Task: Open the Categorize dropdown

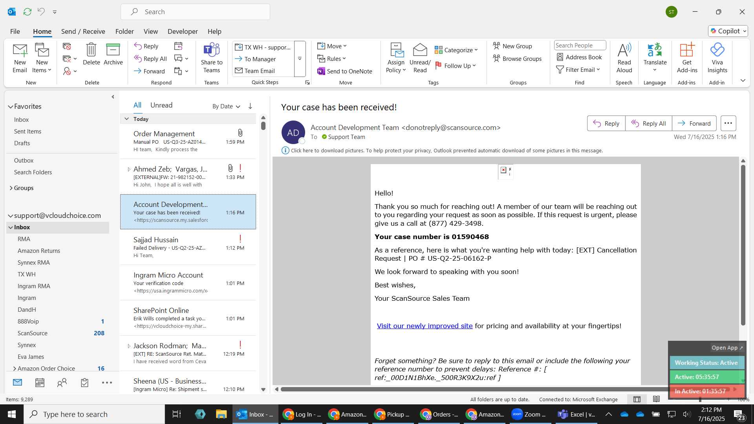Action: click(456, 50)
